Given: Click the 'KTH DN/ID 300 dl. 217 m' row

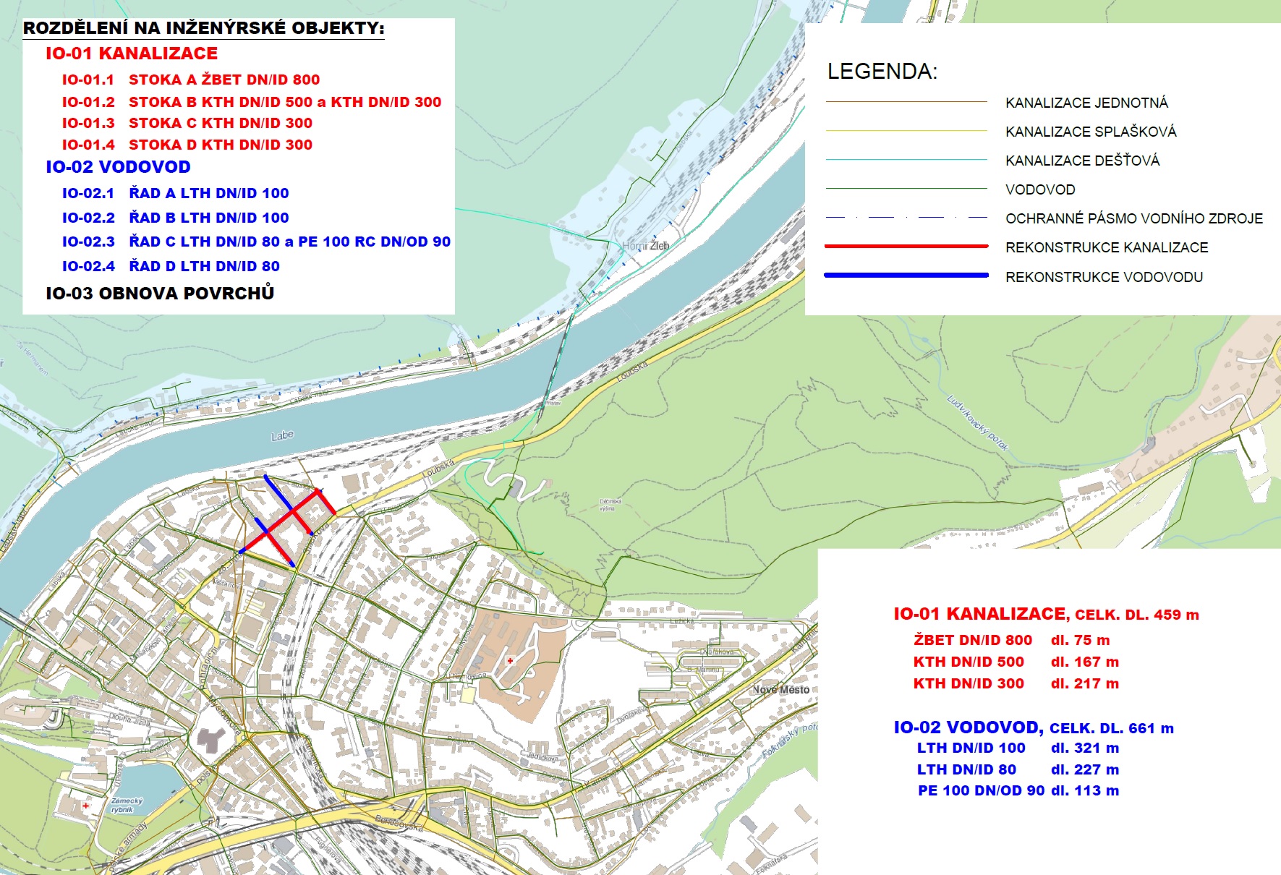Looking at the screenshot, I should click(1016, 683).
